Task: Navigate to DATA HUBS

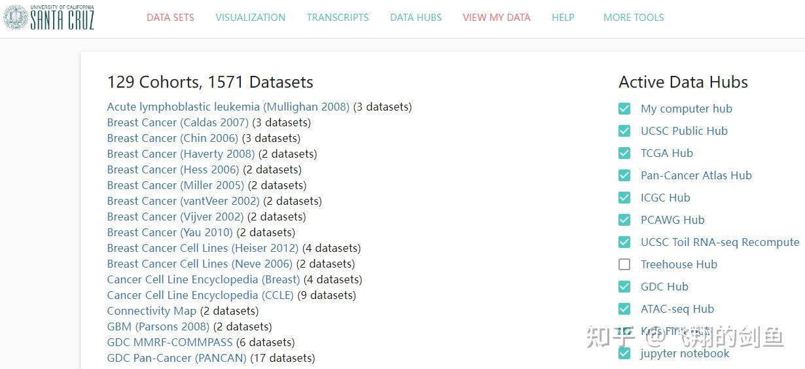Action: coord(416,18)
